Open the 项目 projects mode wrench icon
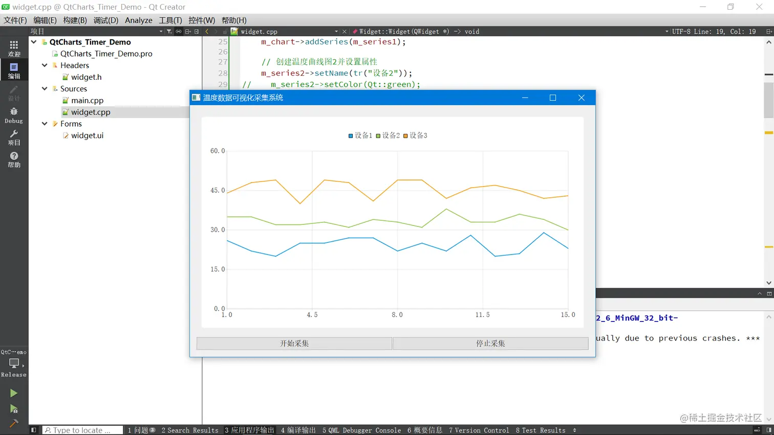 tap(14, 138)
